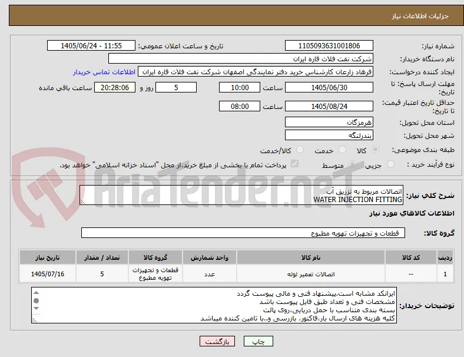Click the scroll-up arrow in buyer notes

(36, 293)
